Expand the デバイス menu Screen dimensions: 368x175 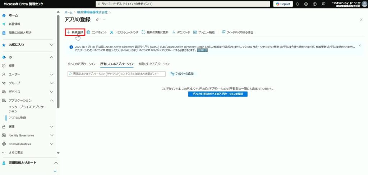coord(52,92)
